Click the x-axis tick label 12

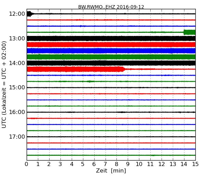(x=162, y=164)
